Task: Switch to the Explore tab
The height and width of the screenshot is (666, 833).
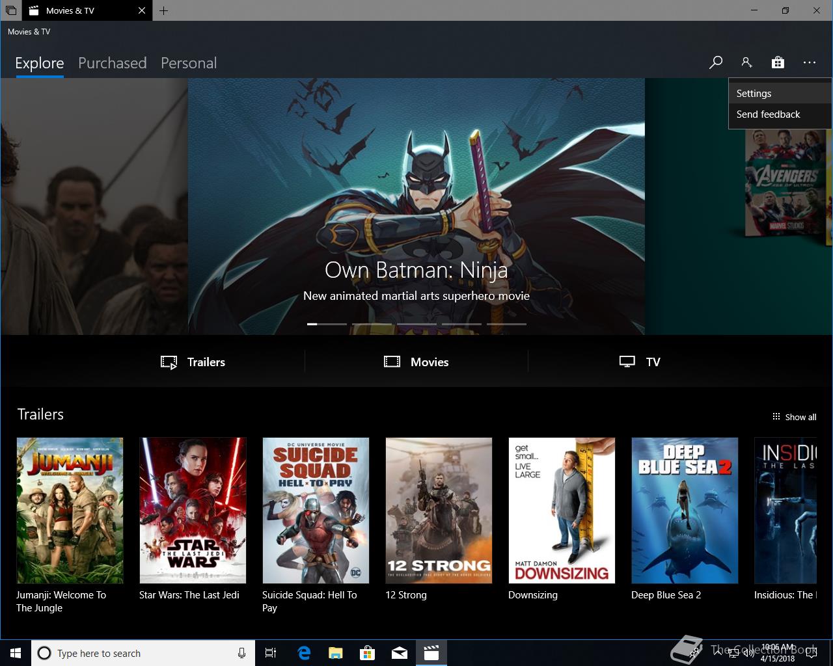Action: click(40, 63)
